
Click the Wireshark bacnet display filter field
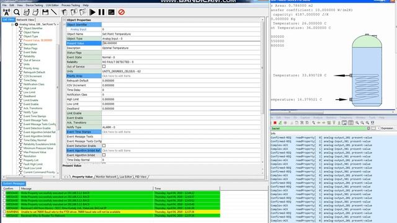319,128
